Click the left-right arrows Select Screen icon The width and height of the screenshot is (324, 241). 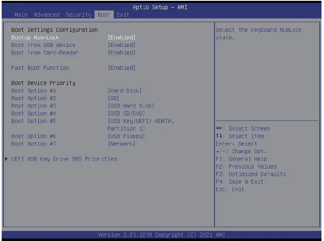219,128
